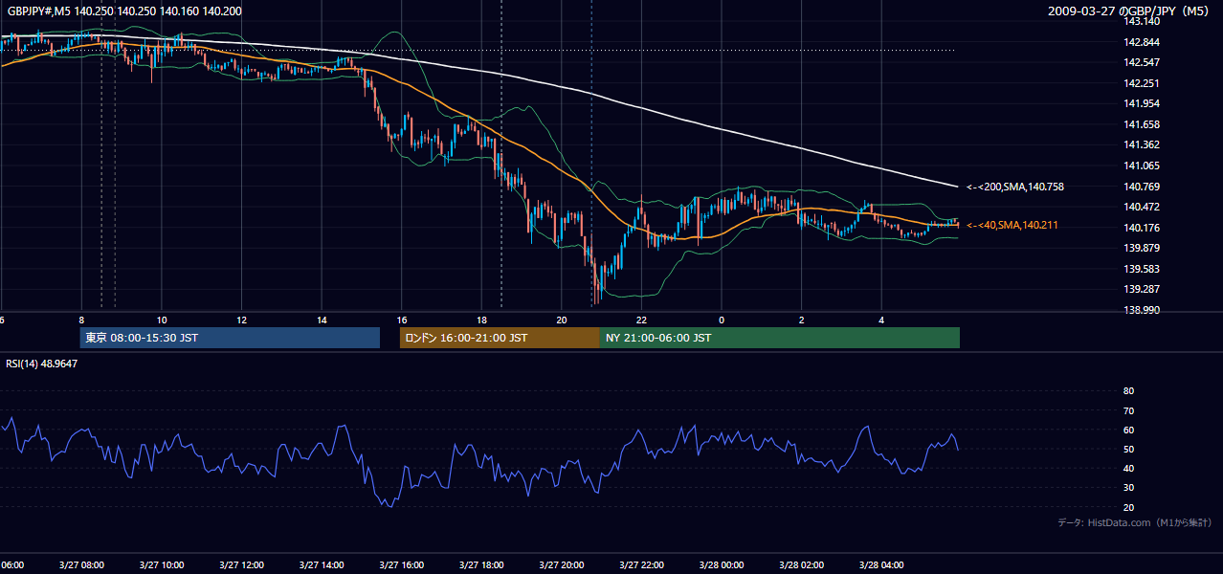The image size is (1223, 574).
Task: Click the 3/28 04:00 date label
Action: pyautogui.click(x=881, y=564)
